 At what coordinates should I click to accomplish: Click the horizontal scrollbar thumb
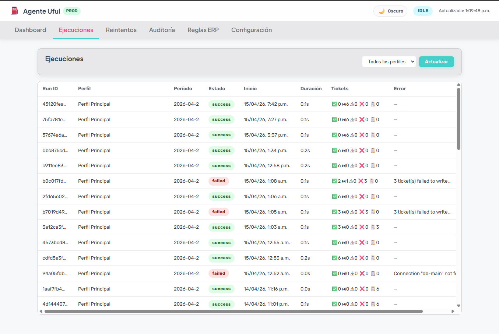click(x=233, y=312)
